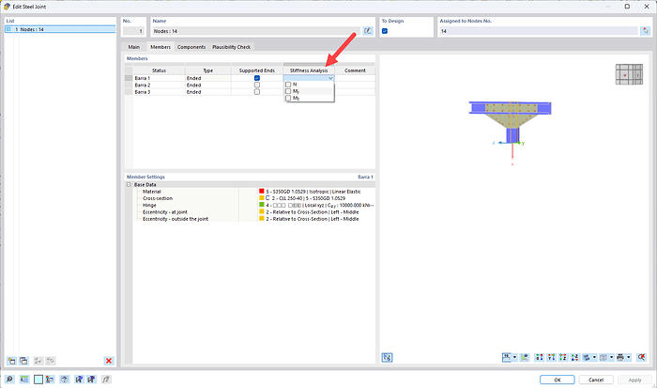This screenshot has width=657, height=388.
Task: Switch to the Components tab
Action: pos(191,47)
